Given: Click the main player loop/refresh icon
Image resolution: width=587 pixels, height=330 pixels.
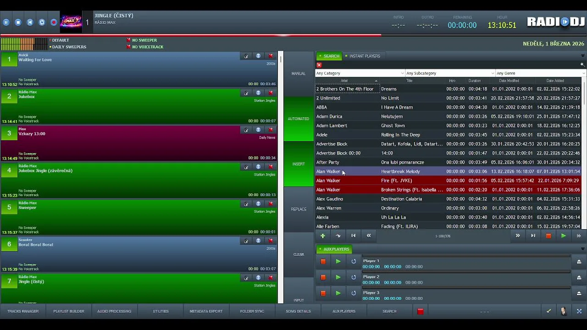Looking at the screenshot, I should (x=42, y=22).
